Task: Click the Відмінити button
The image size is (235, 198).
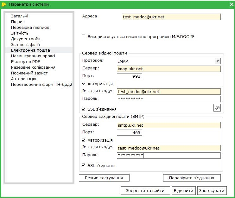Action: (x=183, y=190)
